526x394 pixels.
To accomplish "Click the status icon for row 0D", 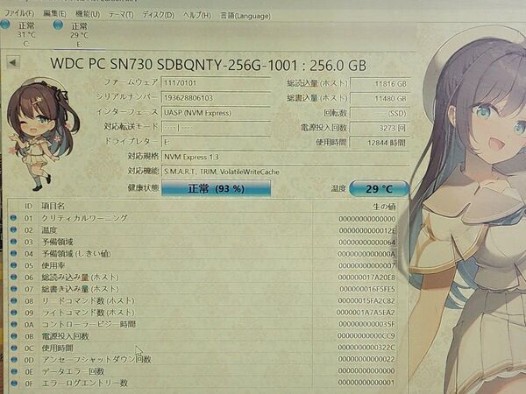I will tap(13, 360).
